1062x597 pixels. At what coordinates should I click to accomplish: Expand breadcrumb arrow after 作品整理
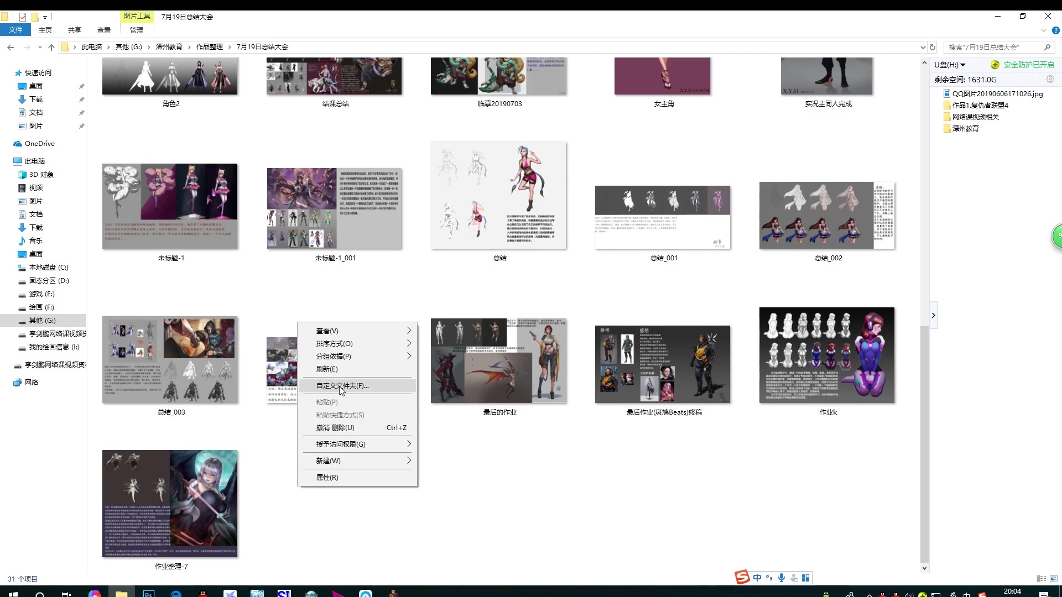[230, 47]
